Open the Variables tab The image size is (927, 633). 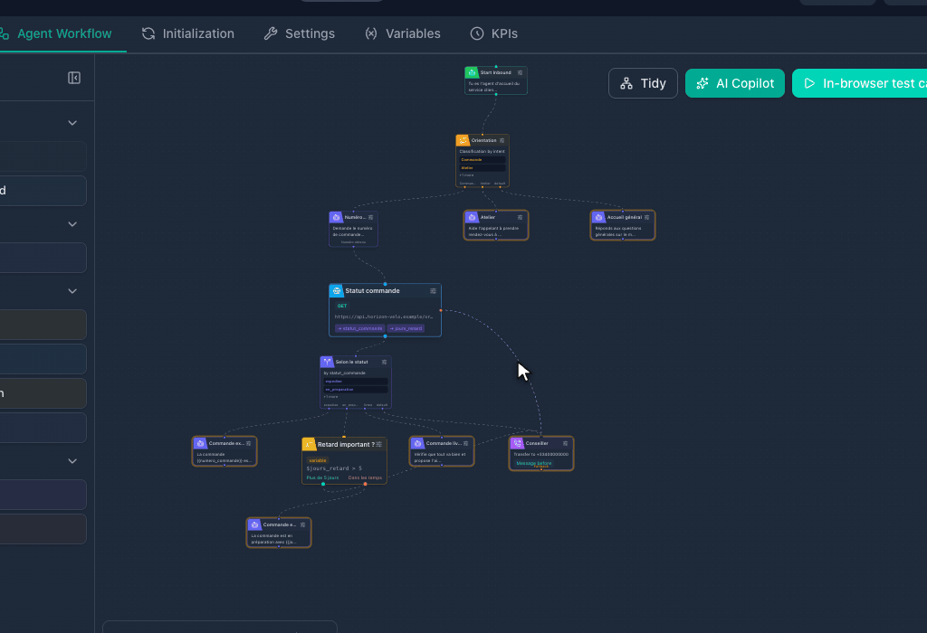click(403, 33)
